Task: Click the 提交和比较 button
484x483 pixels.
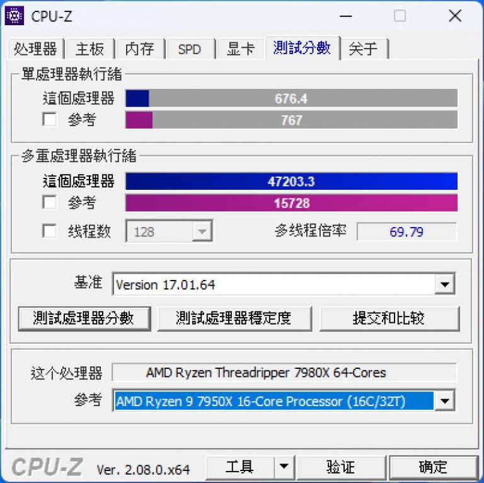Action: [389, 318]
